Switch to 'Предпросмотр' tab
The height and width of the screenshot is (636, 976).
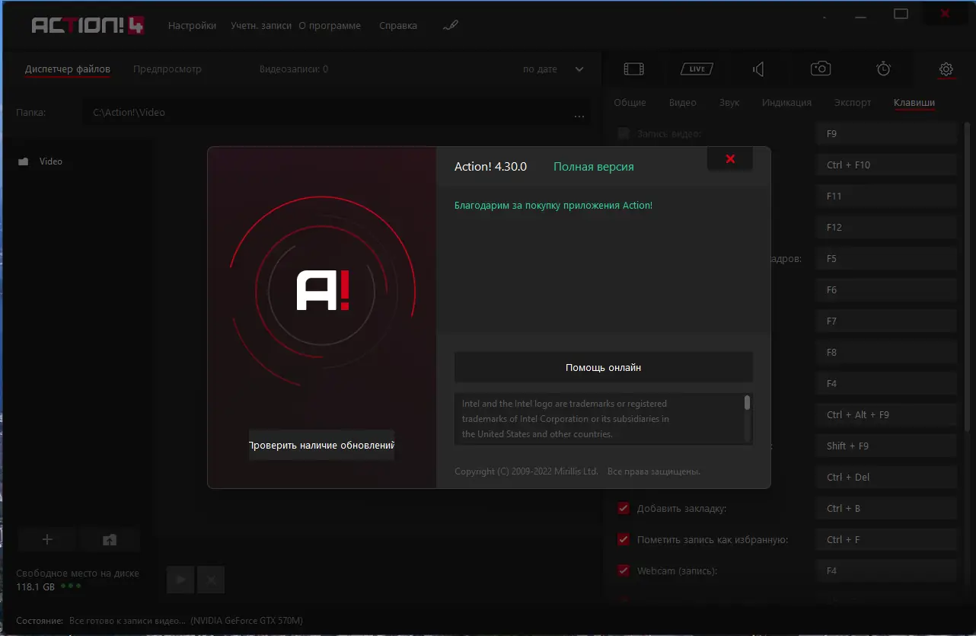[x=167, y=69]
